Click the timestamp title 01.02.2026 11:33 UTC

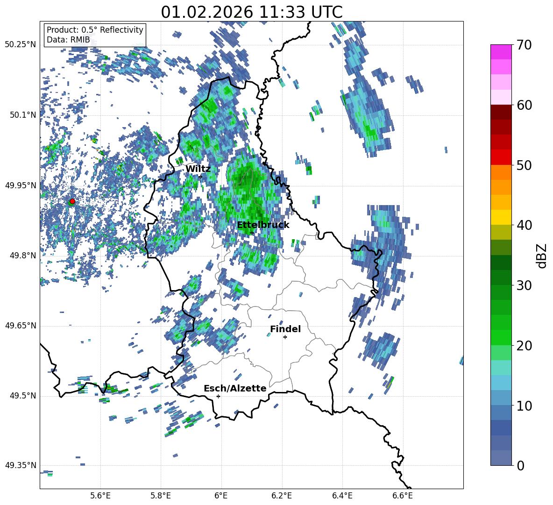tap(251, 12)
